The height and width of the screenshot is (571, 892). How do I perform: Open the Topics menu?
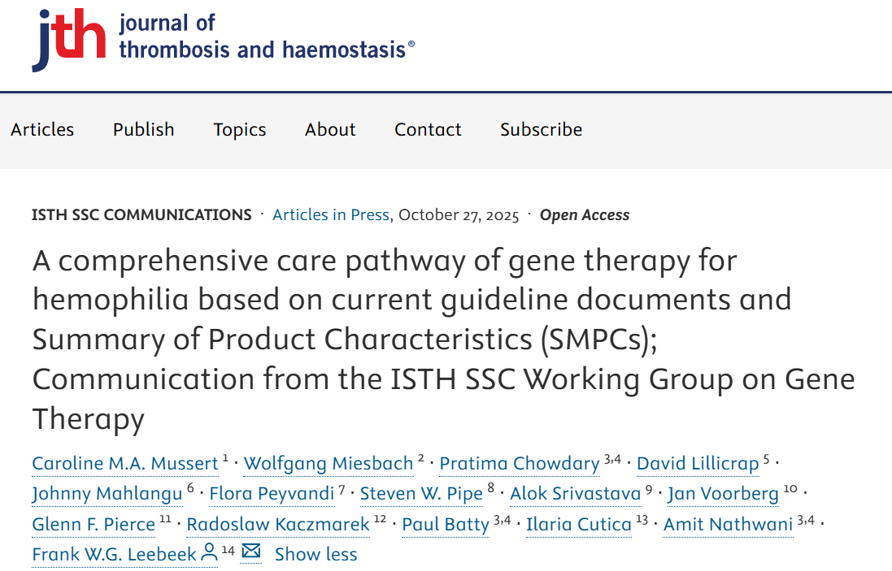(239, 129)
